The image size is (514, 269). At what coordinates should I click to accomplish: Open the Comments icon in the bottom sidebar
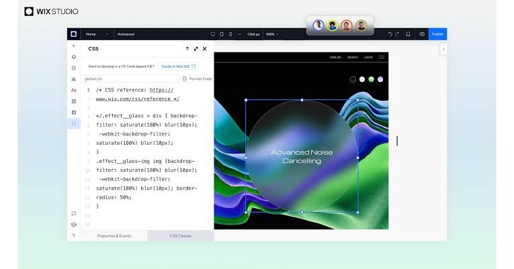click(74, 214)
